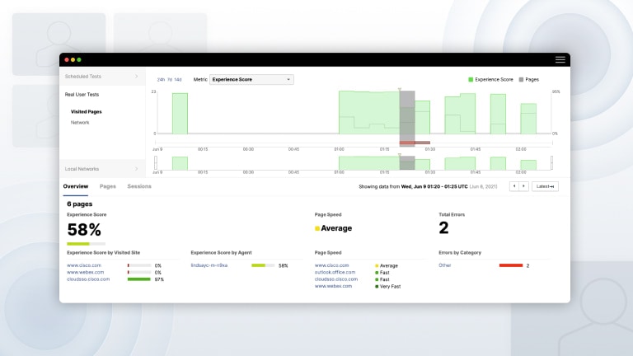Open www.webex.com under Experience Score by Visited Site
Viewport: 633px width, 356px height.
[x=85, y=272]
